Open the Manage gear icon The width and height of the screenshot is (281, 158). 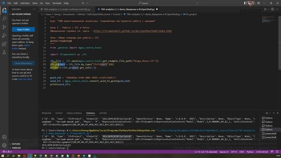[x=4, y=145]
